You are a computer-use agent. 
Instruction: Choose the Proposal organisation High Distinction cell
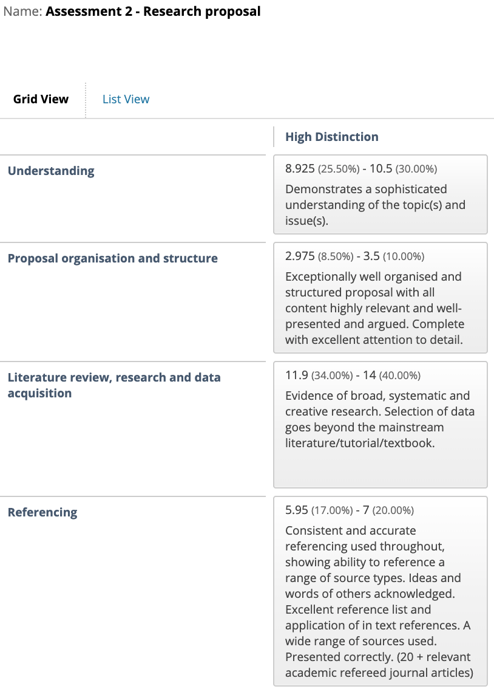coord(381,298)
